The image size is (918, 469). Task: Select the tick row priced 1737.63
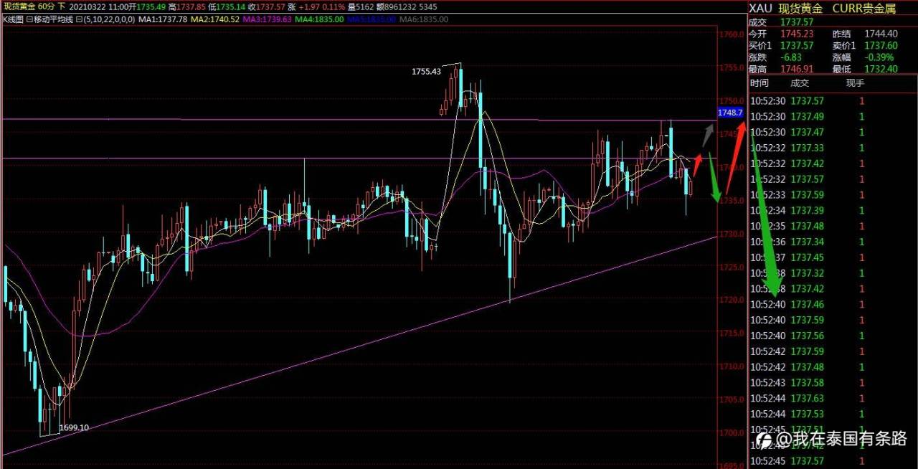(833, 398)
